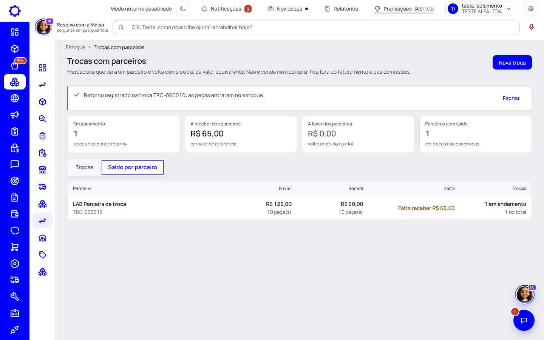
Task: Open Novidades from top bar
Action: point(287,9)
